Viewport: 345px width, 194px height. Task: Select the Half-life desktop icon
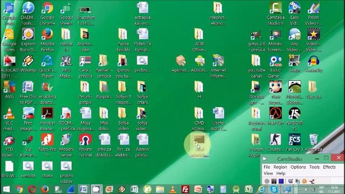coord(275,116)
